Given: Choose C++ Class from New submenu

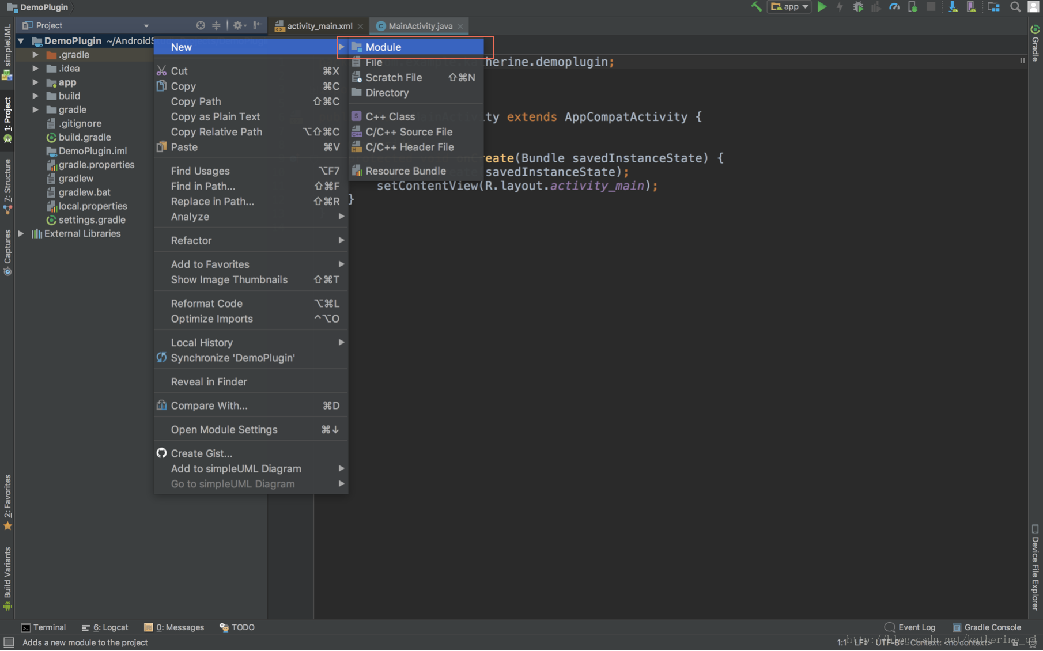Looking at the screenshot, I should tap(416, 117).
